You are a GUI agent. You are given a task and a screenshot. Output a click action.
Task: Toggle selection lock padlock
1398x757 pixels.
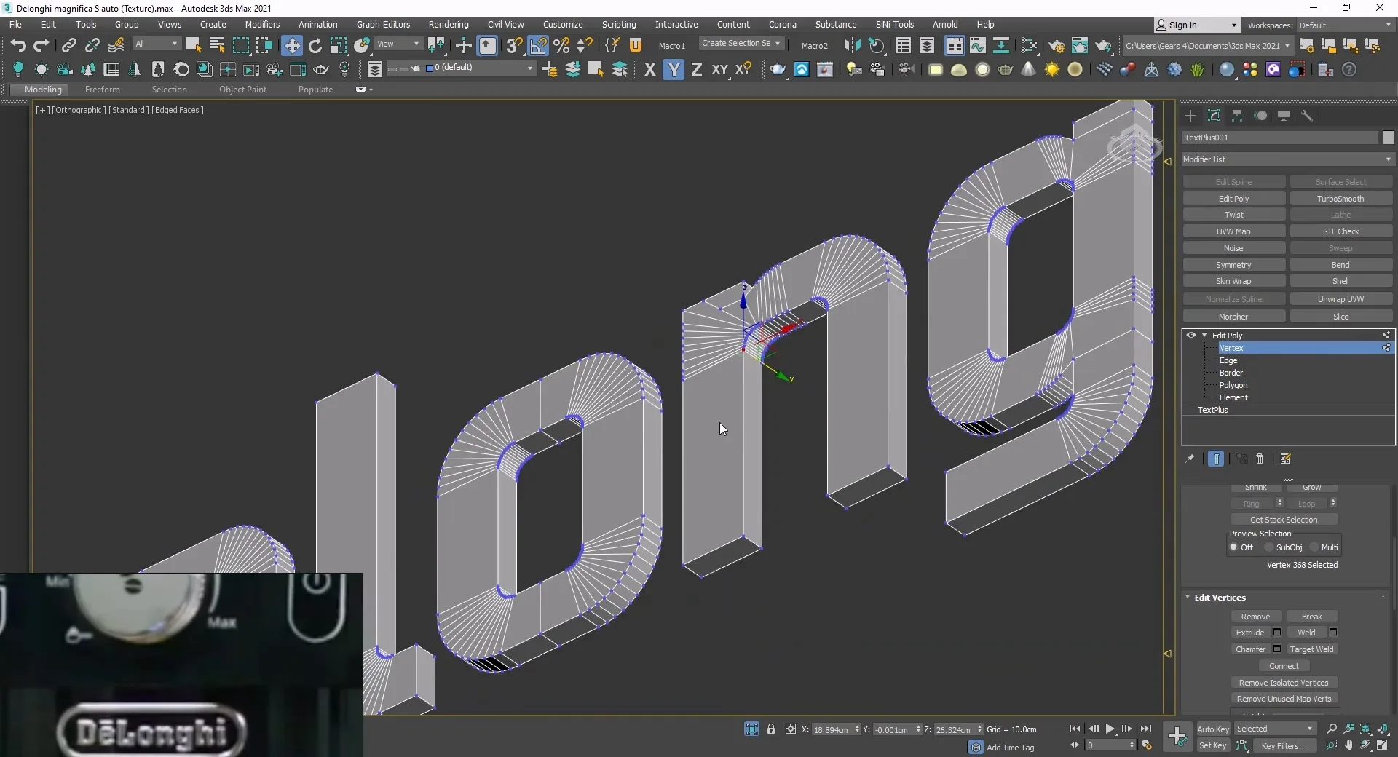771,729
